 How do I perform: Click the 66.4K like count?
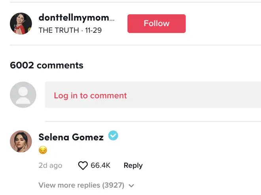pos(100,165)
